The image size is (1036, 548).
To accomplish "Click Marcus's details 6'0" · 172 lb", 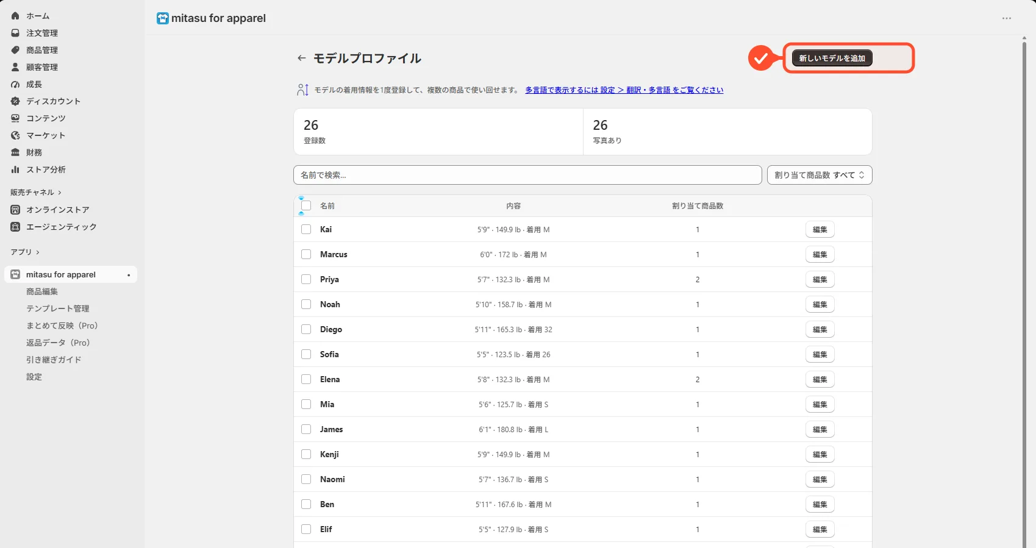I will point(513,254).
